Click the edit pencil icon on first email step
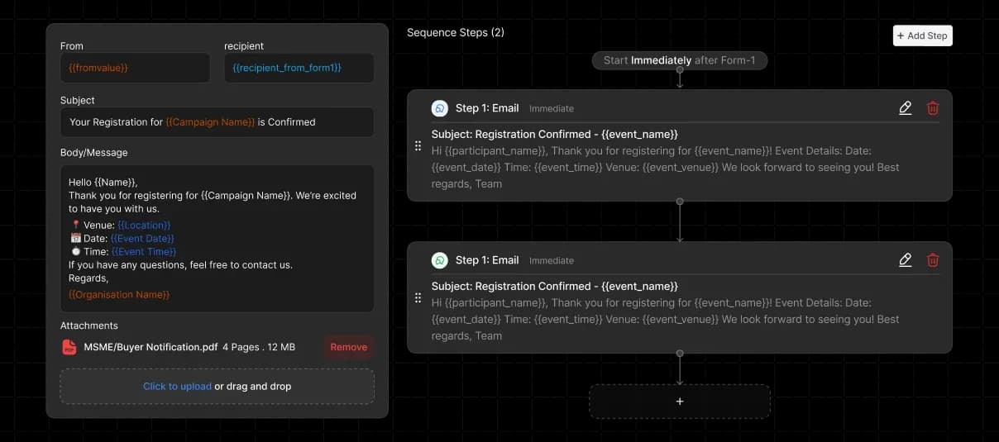999x442 pixels. (906, 108)
